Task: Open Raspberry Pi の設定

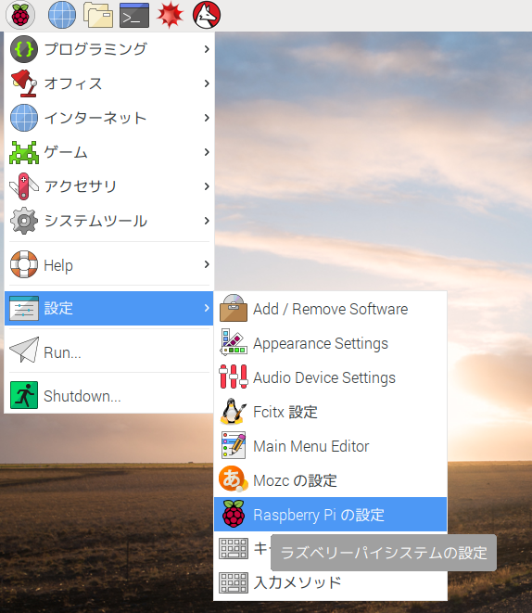Action: pos(331,514)
